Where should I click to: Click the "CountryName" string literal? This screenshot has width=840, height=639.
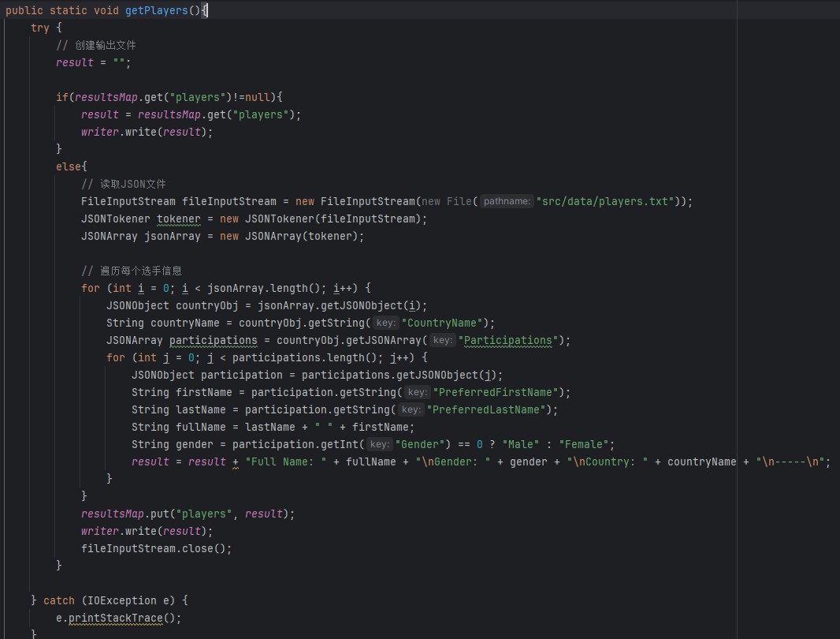442,323
